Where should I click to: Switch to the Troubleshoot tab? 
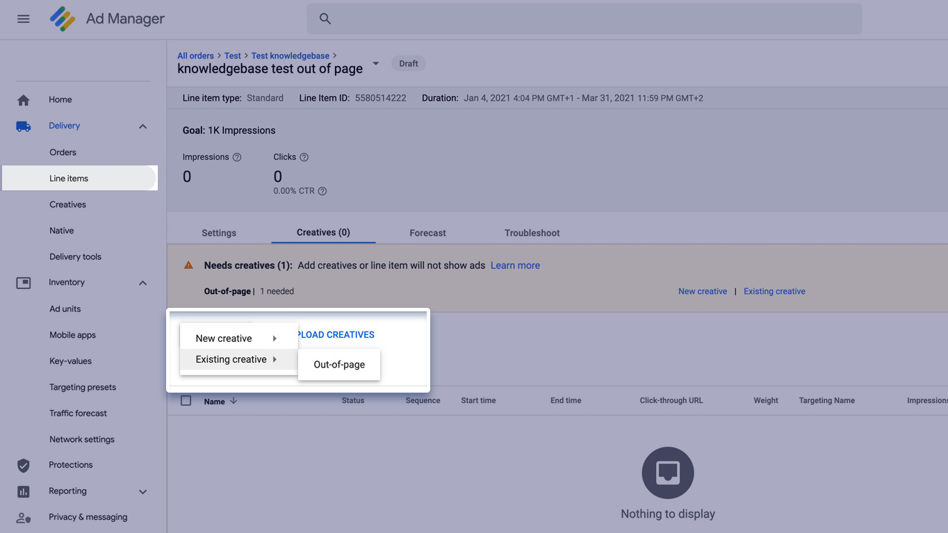point(532,233)
